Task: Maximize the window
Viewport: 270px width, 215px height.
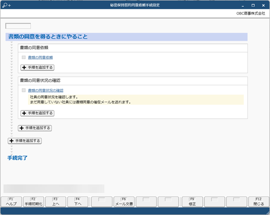Action: [x=253, y=6]
